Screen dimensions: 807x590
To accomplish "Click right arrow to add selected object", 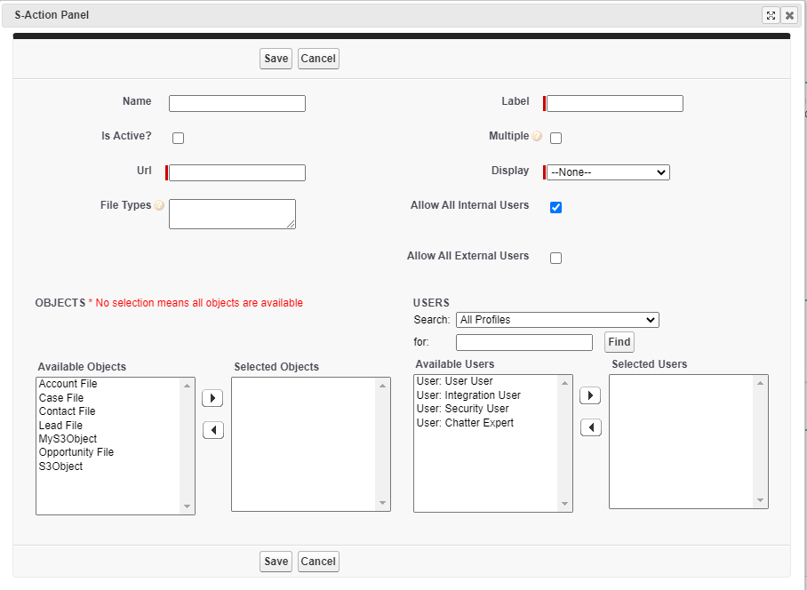I will pos(212,398).
